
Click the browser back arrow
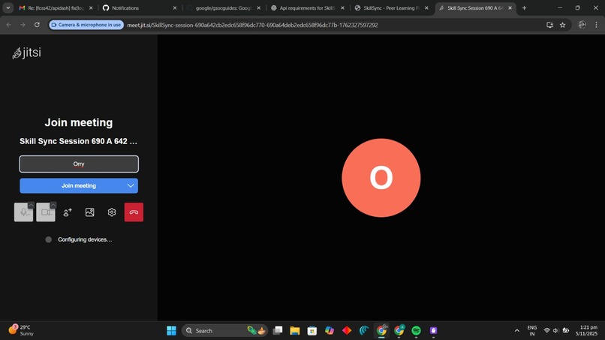[x=9, y=25]
